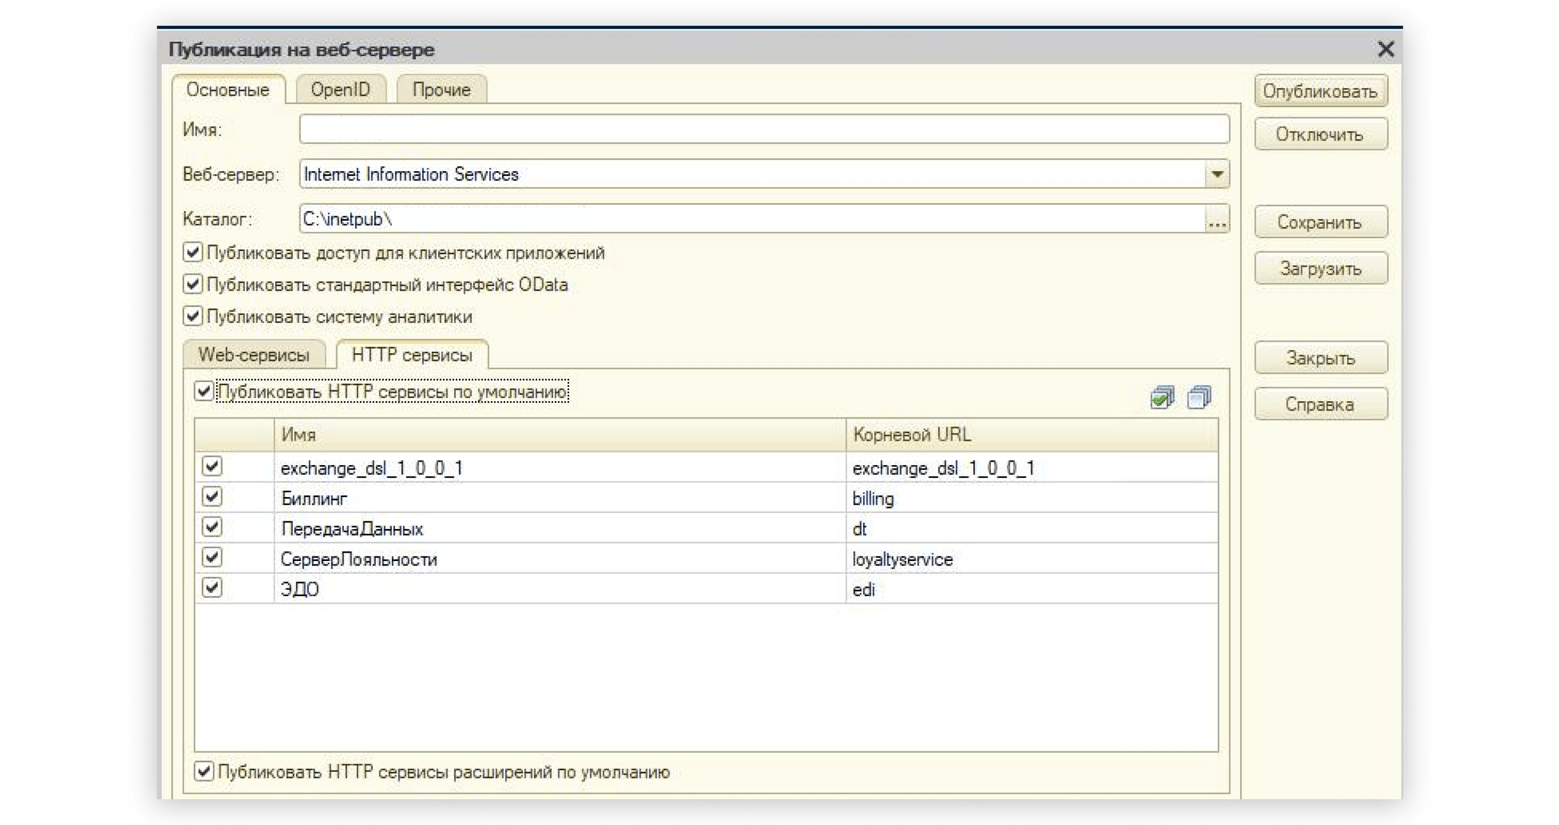Click the Опубликовать button
The image size is (1559, 825).
click(1320, 91)
